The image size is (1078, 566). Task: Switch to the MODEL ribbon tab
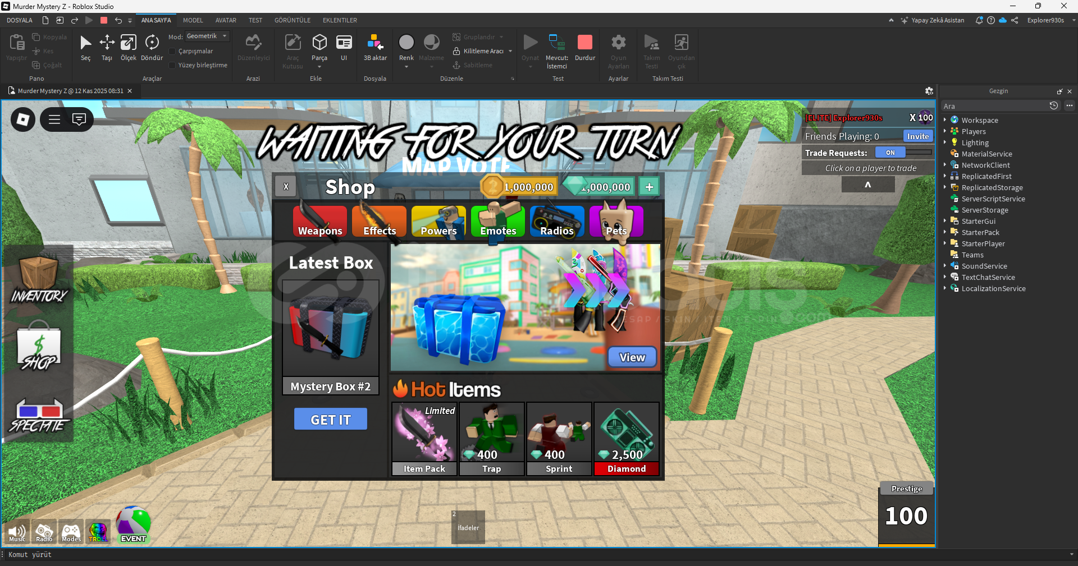[193, 20]
